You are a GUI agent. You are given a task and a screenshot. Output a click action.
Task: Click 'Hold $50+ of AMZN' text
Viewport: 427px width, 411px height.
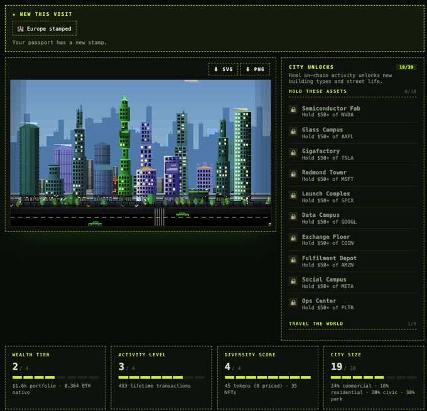pos(328,265)
